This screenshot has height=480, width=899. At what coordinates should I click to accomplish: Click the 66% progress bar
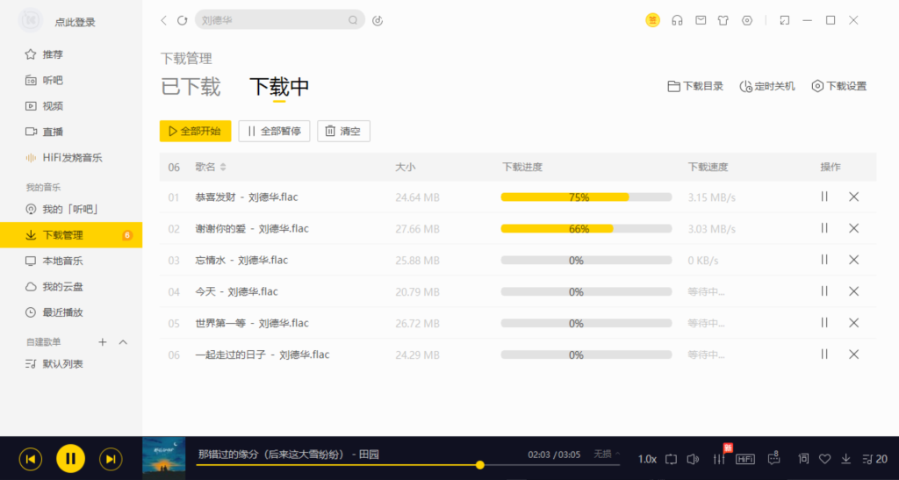[586, 228]
